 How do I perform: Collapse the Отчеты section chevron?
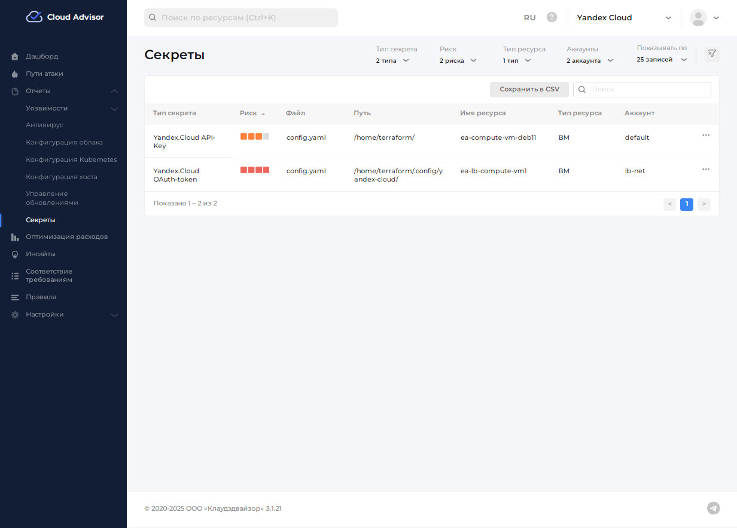114,91
